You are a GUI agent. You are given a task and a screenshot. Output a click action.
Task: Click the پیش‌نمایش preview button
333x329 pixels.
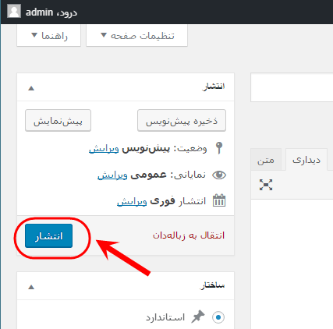[x=58, y=121]
